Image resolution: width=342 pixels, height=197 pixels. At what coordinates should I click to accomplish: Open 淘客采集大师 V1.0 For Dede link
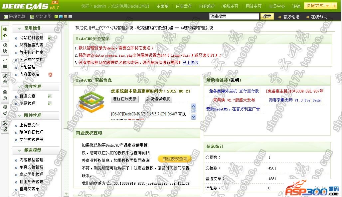point(294,100)
